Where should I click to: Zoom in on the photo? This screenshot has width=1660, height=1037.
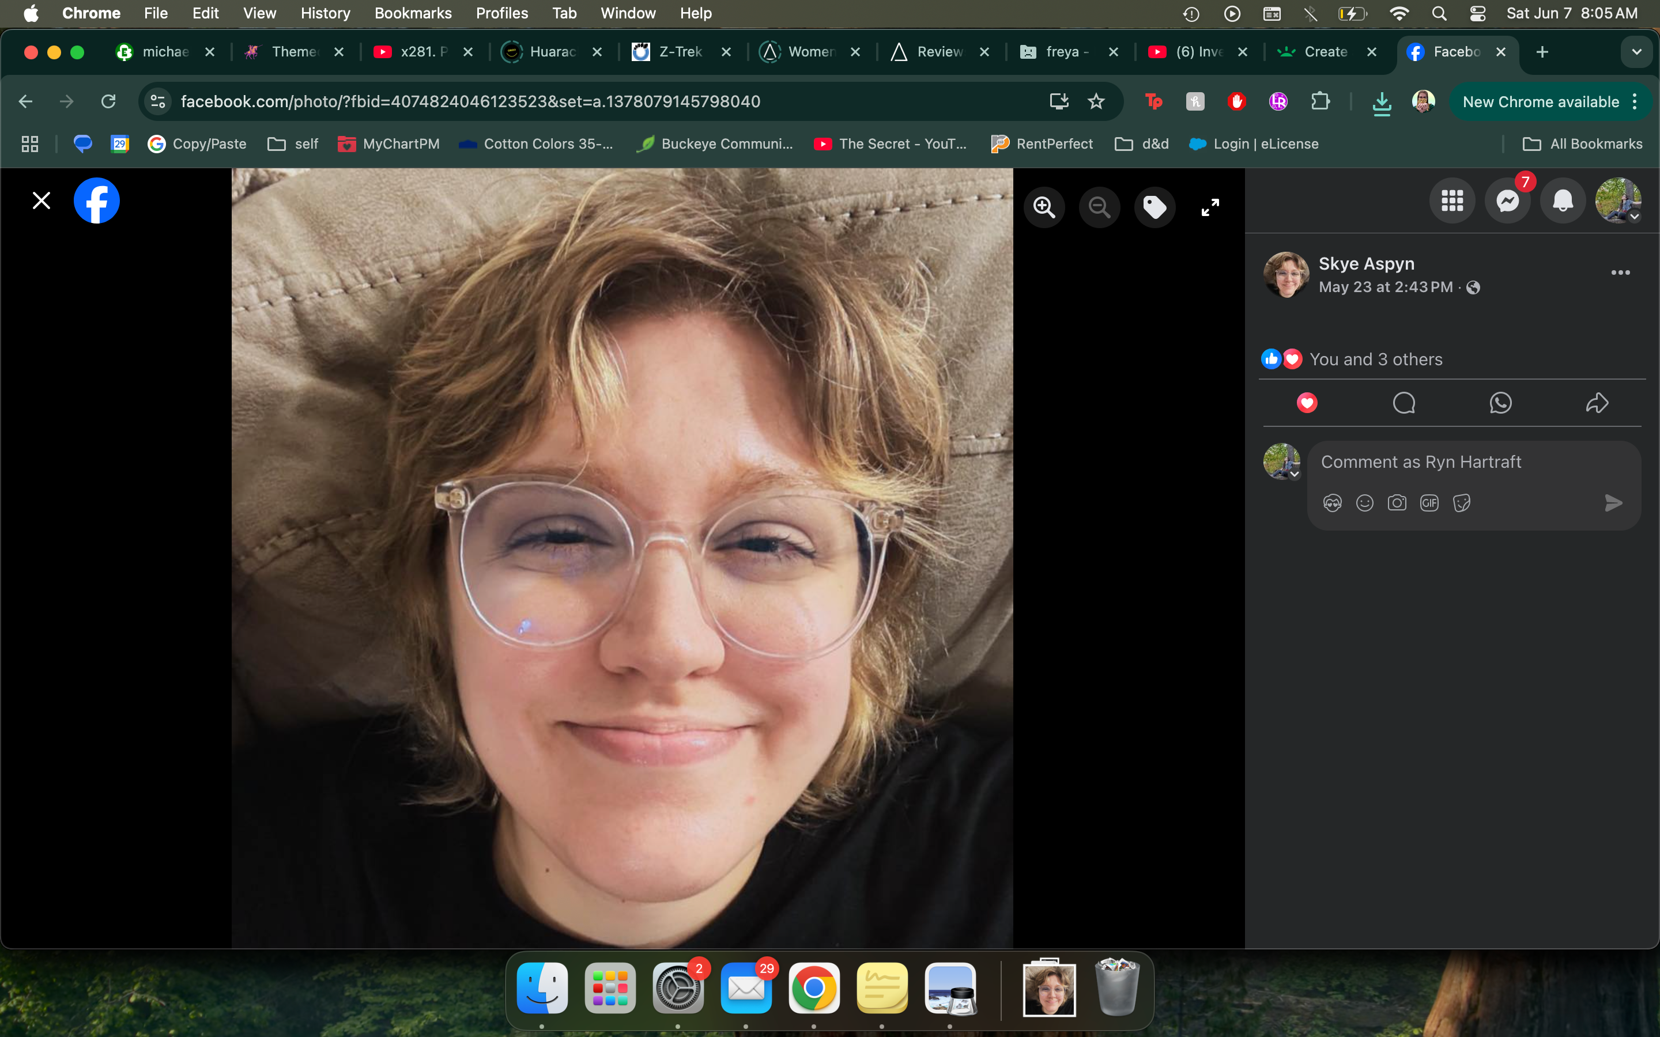pyautogui.click(x=1044, y=207)
